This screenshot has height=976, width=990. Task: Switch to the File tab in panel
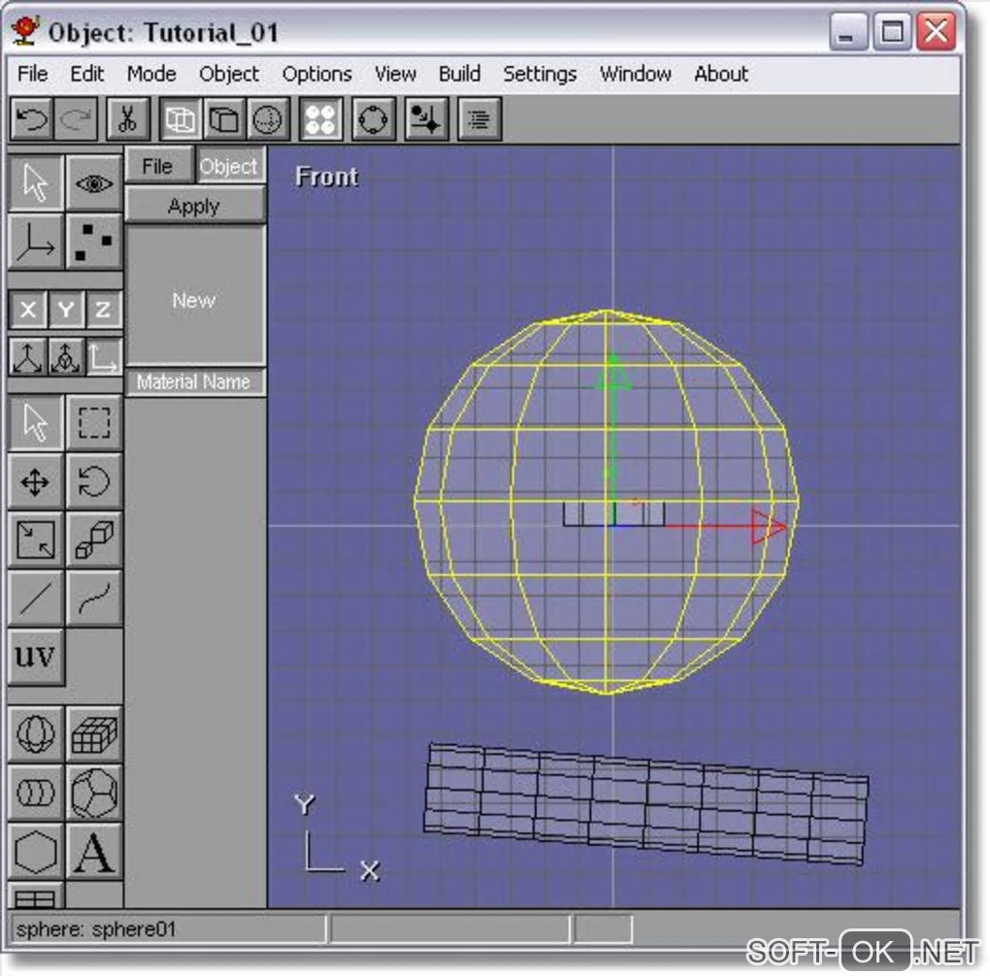158,166
